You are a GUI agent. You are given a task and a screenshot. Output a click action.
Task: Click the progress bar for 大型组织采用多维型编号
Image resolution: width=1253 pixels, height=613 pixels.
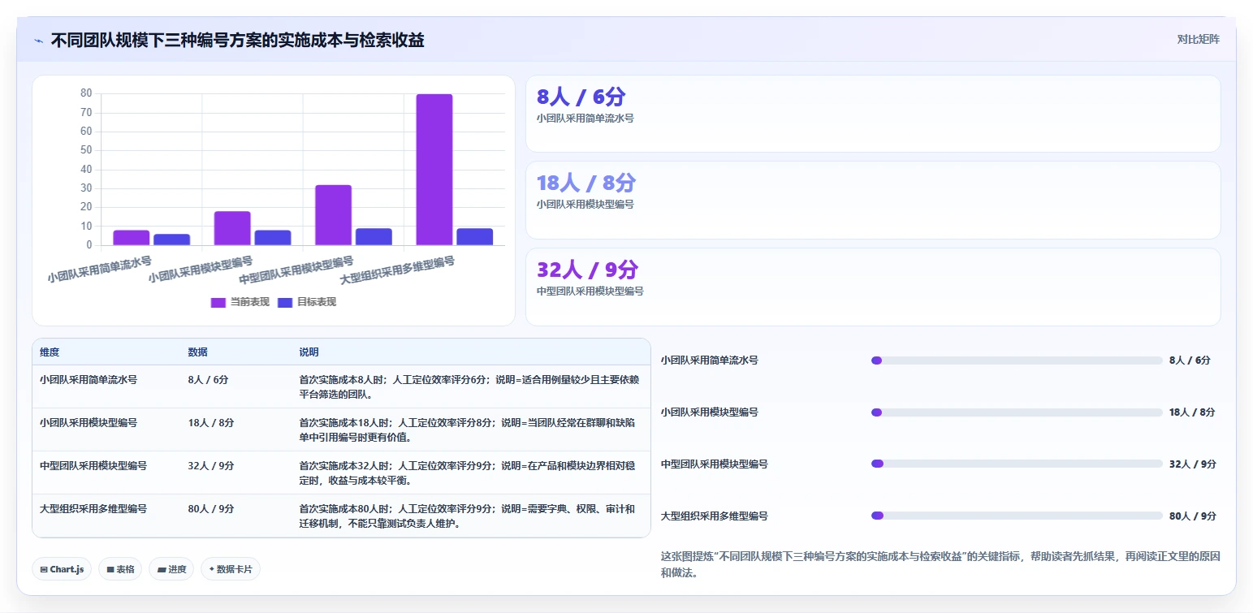point(1017,516)
